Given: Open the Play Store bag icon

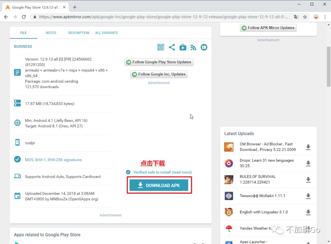Looking at the screenshot, I should (183, 47).
